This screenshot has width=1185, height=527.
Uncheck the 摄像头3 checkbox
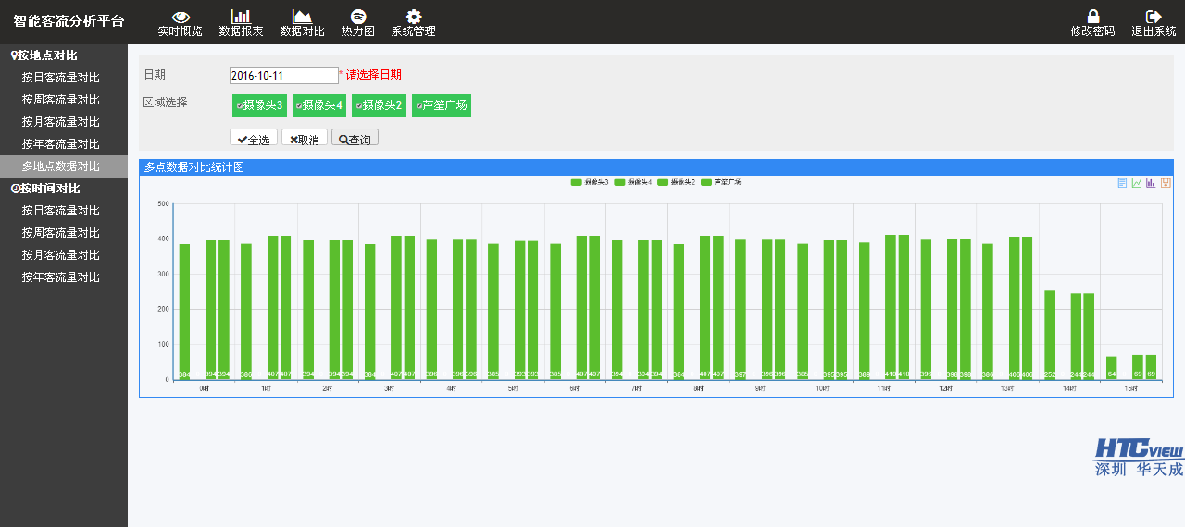[240, 106]
